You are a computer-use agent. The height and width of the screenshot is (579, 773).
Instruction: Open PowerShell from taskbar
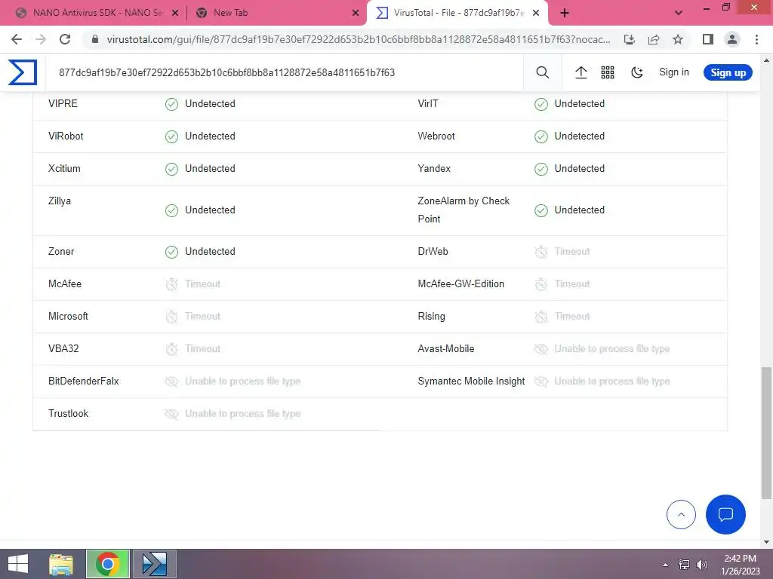tap(154, 564)
